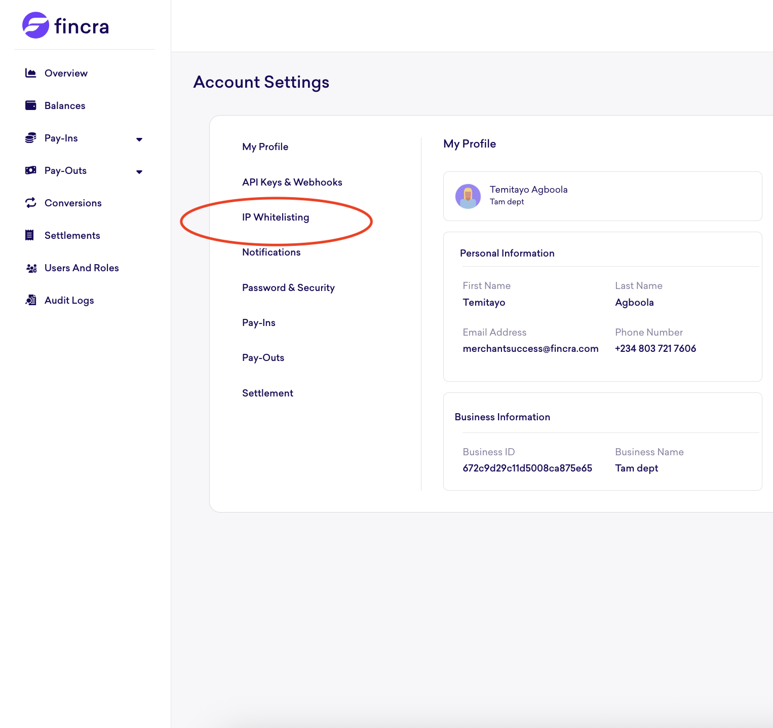773x728 pixels.
Task: Select Pay-Ins in Account Settings list
Action: (x=259, y=322)
